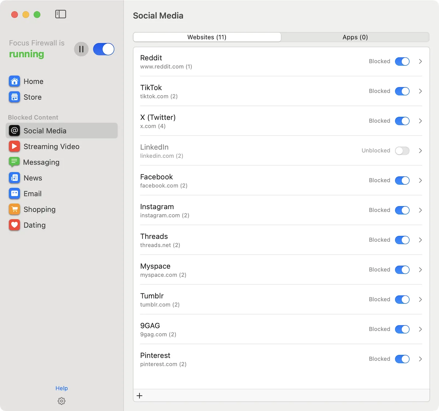
Task: Expand Reddit details chevron
Action: 420,62
